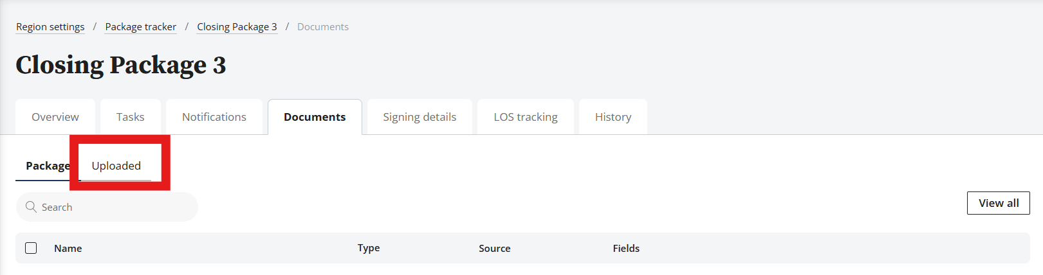The height and width of the screenshot is (275, 1043).
Task: Show the History tab
Action: pyautogui.click(x=613, y=117)
